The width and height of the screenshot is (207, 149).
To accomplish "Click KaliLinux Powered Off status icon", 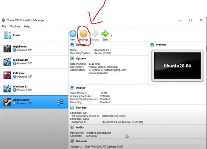I will click(15, 77).
